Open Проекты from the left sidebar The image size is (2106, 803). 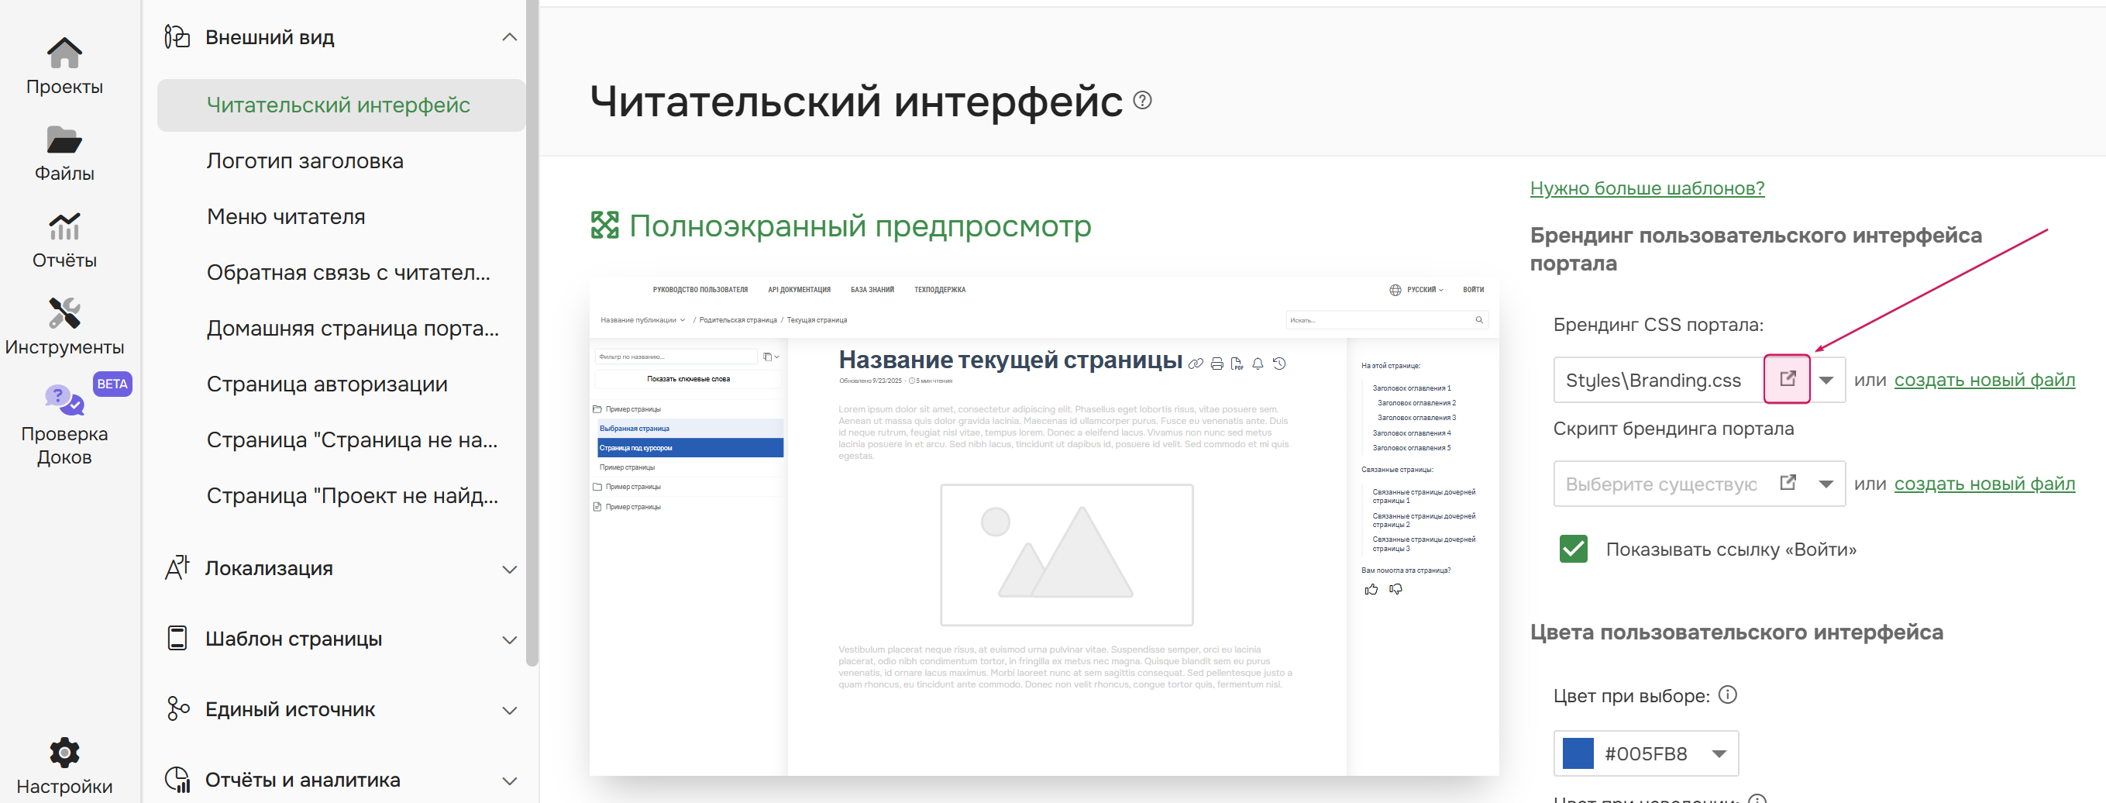pyautogui.click(x=64, y=67)
